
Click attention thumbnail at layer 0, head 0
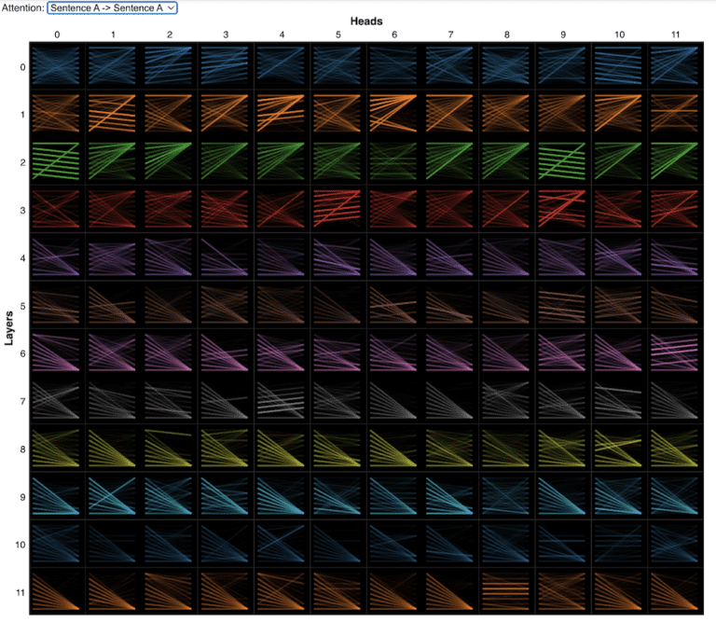coord(58,66)
